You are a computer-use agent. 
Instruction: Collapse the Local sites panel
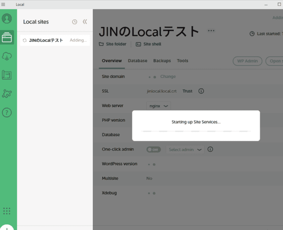[85, 22]
